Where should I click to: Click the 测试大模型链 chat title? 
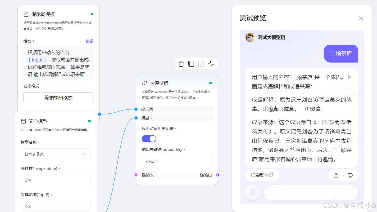point(271,37)
